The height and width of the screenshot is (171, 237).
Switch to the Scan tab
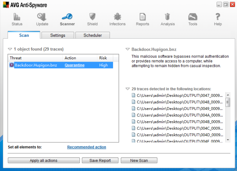point(24,35)
